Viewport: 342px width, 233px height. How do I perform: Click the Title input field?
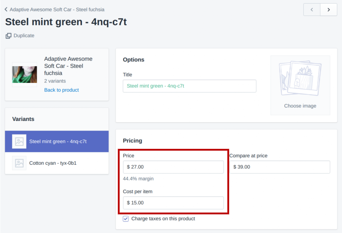[x=189, y=86]
